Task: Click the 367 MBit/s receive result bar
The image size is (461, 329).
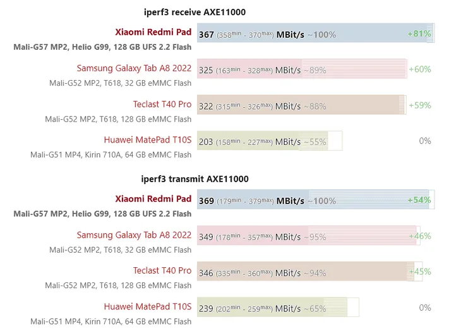Action: click(x=315, y=34)
